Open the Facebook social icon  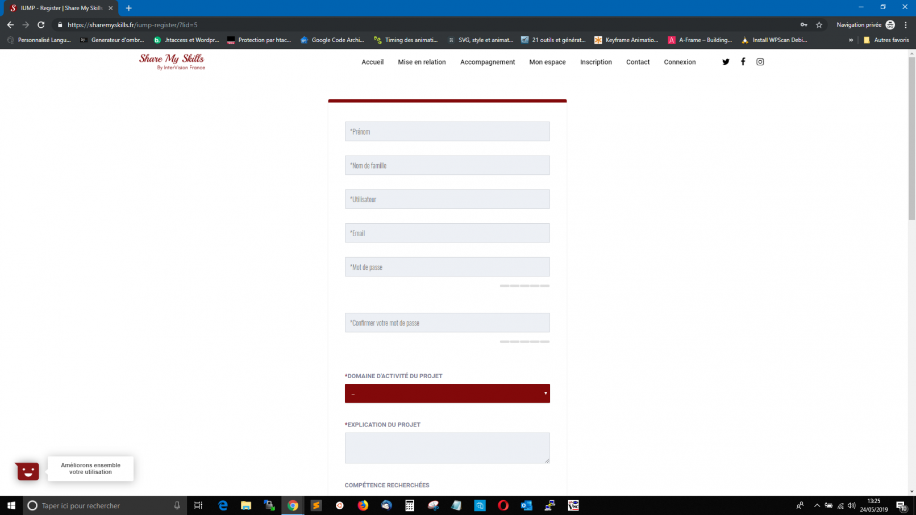click(x=743, y=62)
